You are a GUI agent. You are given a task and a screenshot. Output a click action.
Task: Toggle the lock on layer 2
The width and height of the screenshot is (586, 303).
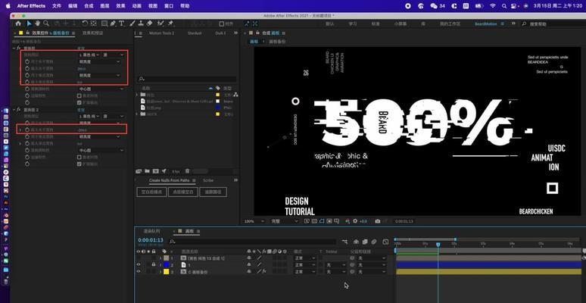[153, 265]
